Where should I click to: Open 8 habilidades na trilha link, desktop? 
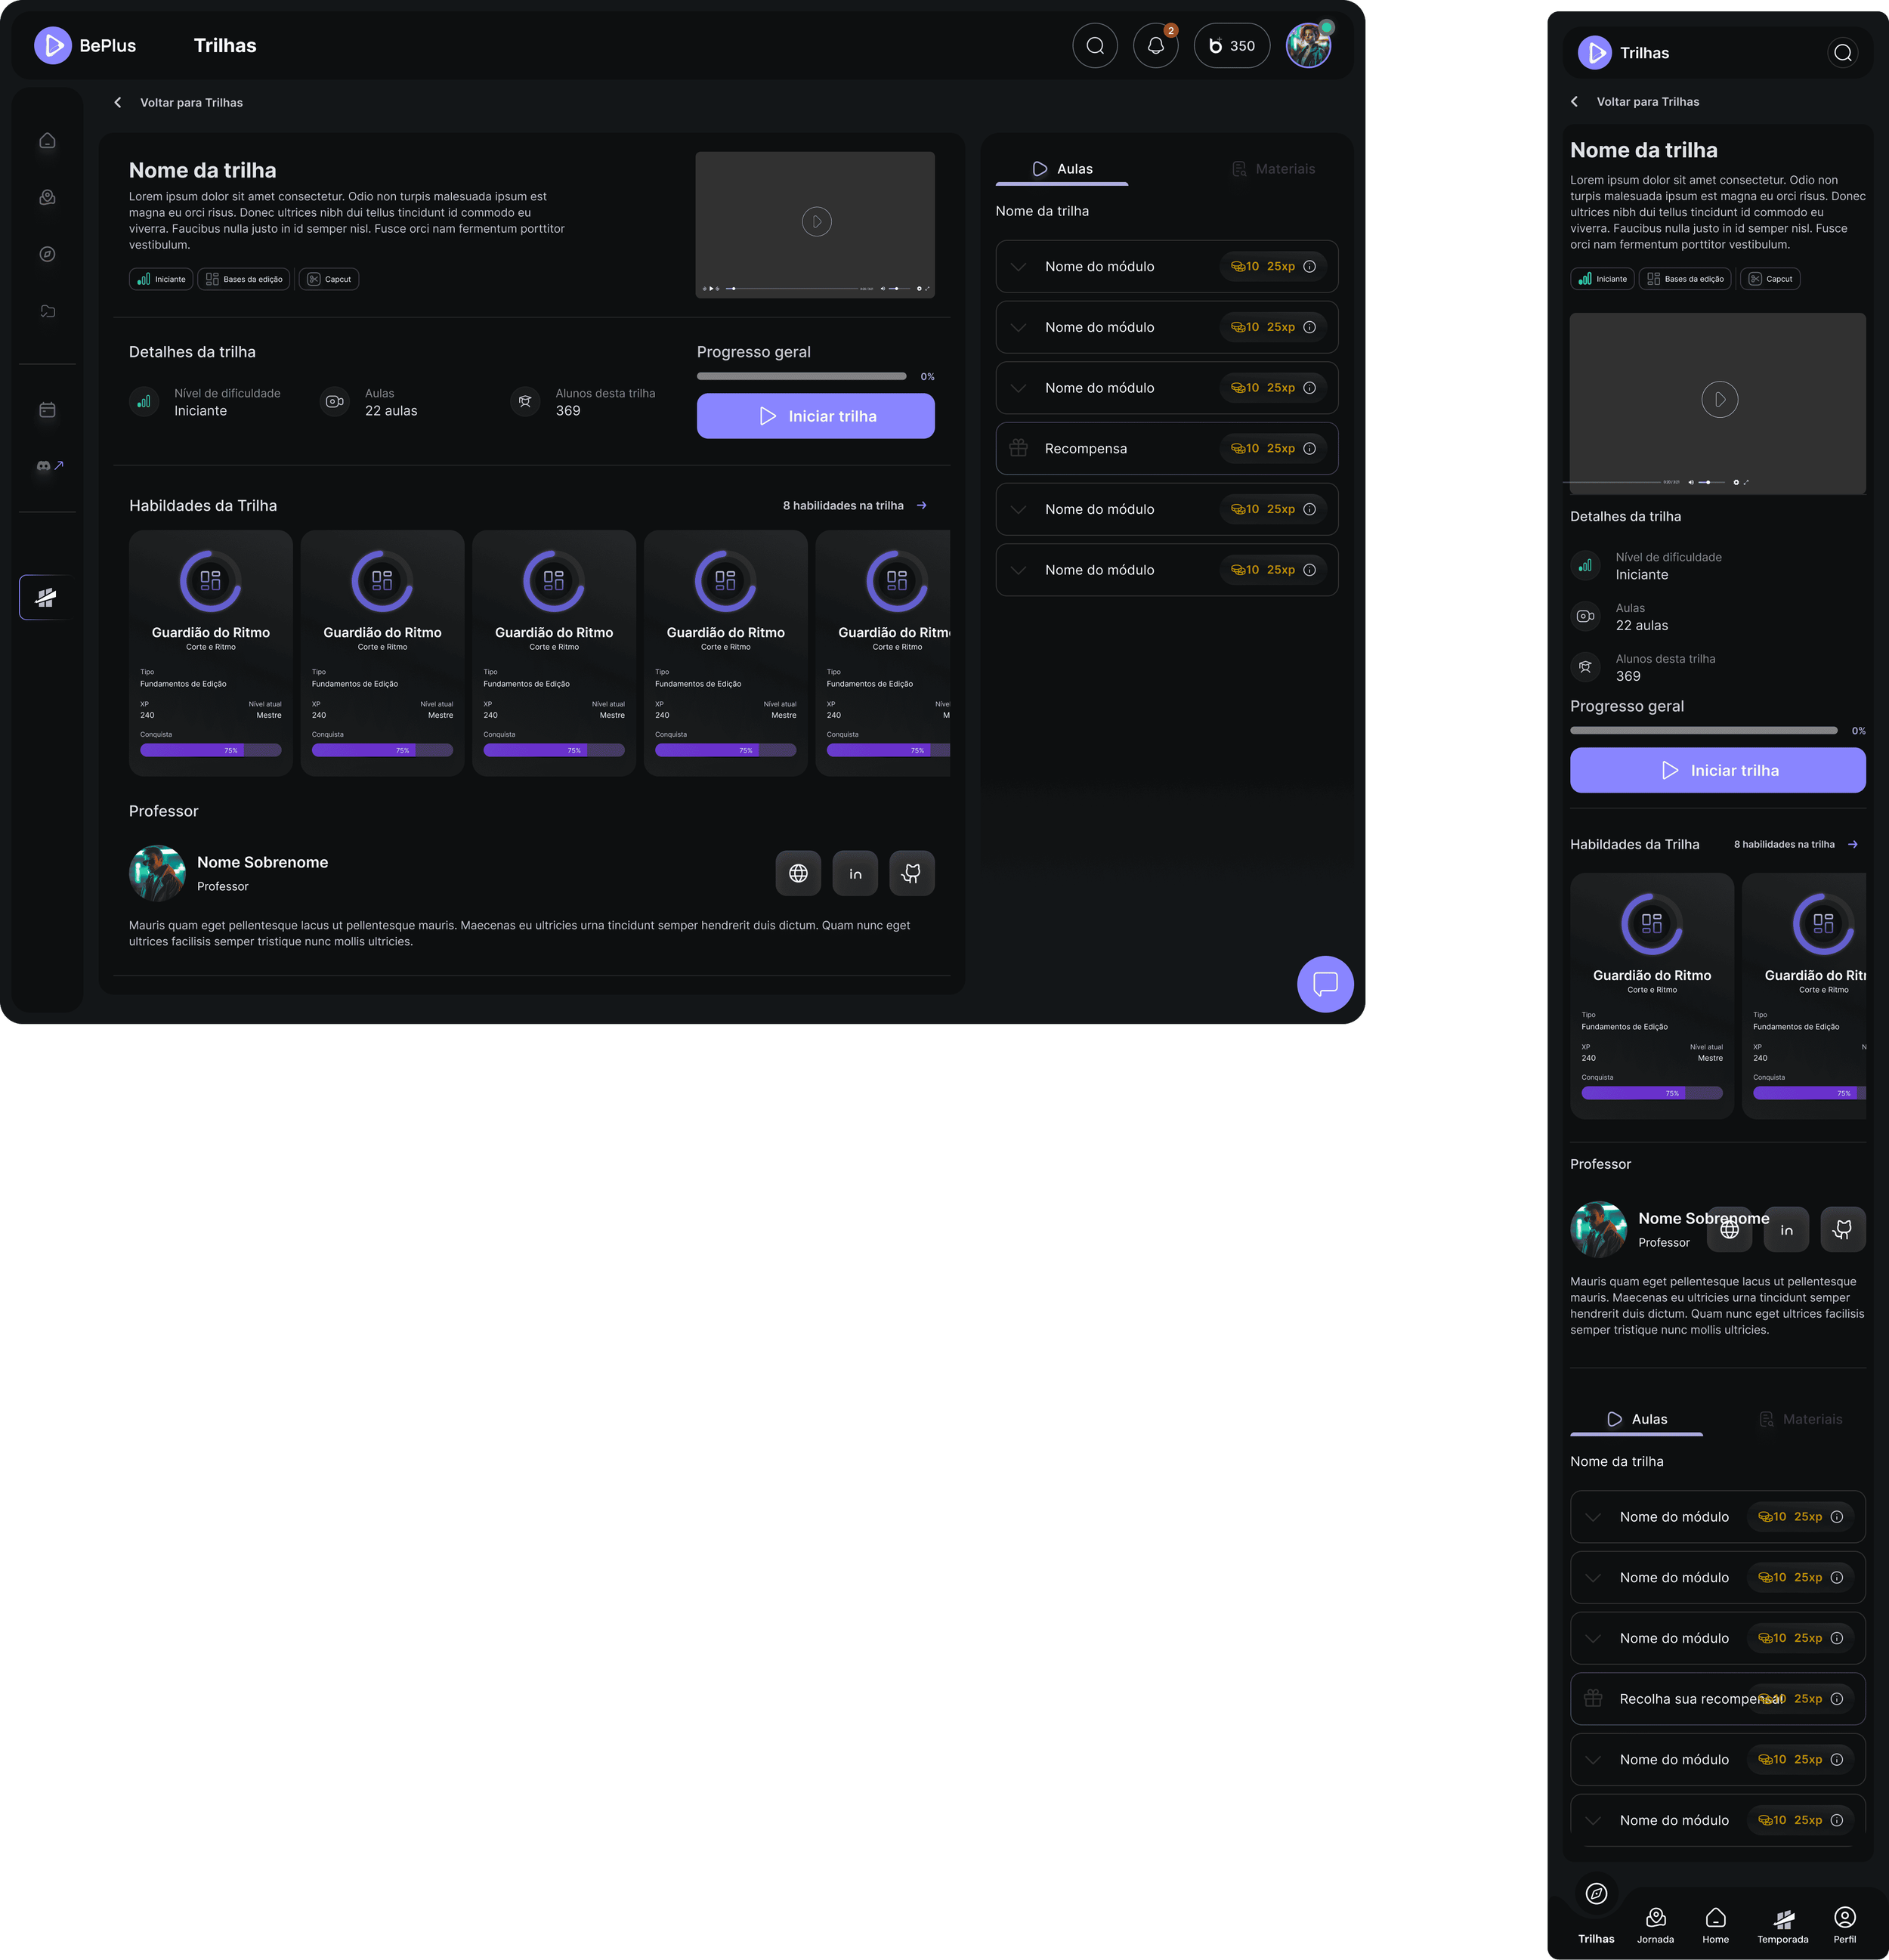pyautogui.click(x=855, y=506)
